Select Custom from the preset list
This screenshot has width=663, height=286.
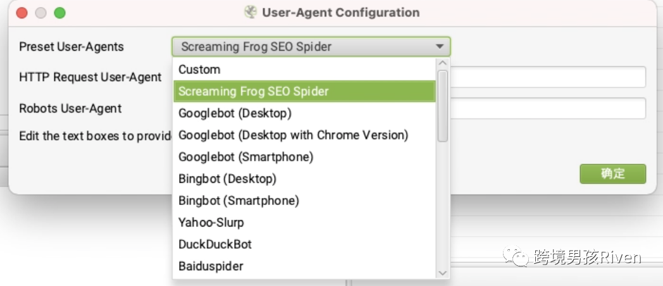(x=304, y=70)
